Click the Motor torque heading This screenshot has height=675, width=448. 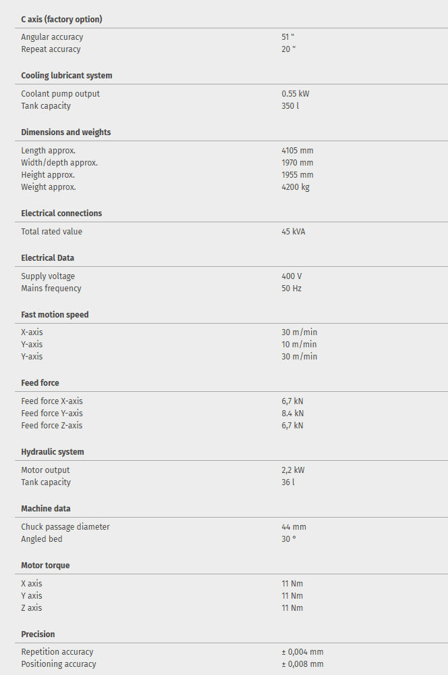pos(45,566)
